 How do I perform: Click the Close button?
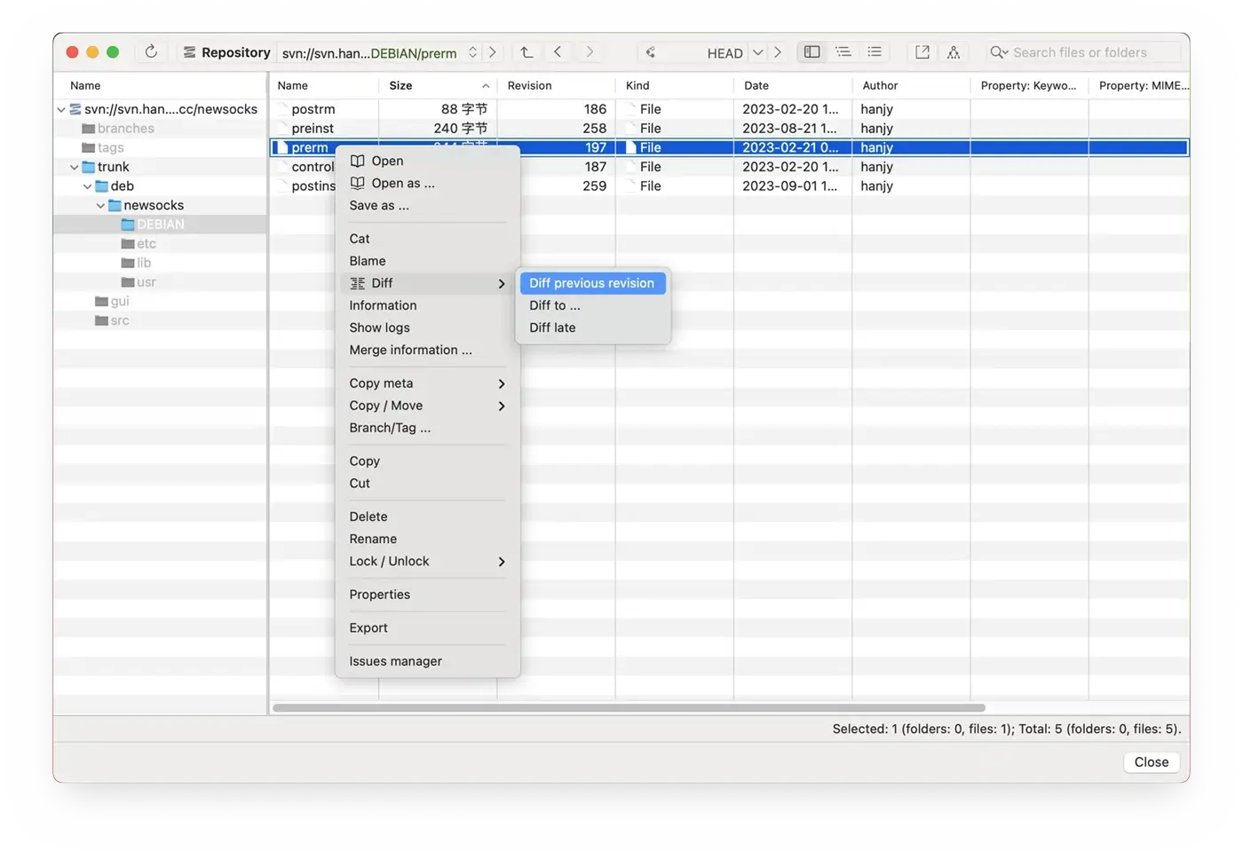point(1151,761)
